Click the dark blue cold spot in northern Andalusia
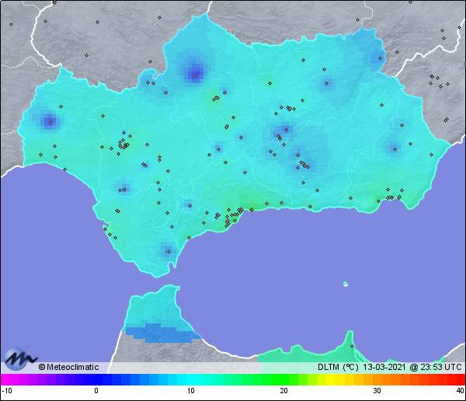 (195, 74)
